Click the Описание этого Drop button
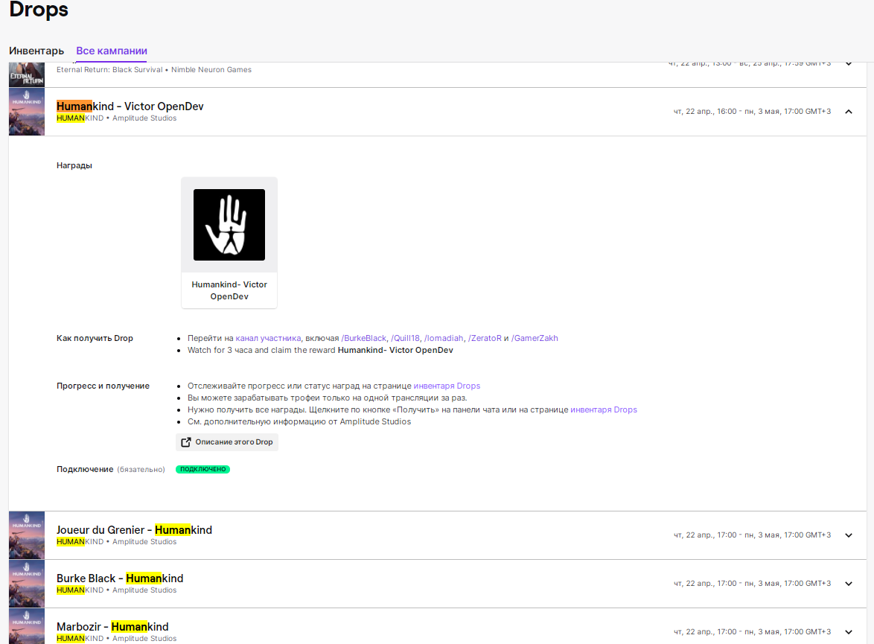Image resolution: width=874 pixels, height=644 pixels. coord(227,442)
